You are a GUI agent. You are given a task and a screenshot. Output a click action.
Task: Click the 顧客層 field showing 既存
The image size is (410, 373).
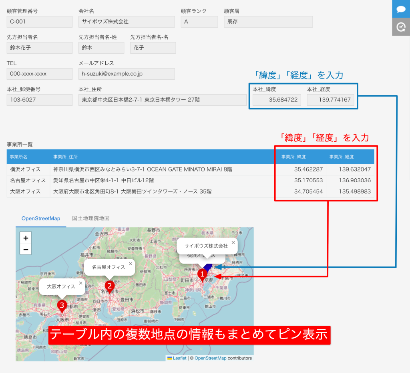click(x=268, y=22)
